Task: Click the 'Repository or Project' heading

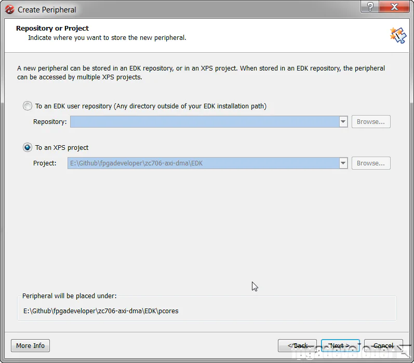Action: pos(52,29)
